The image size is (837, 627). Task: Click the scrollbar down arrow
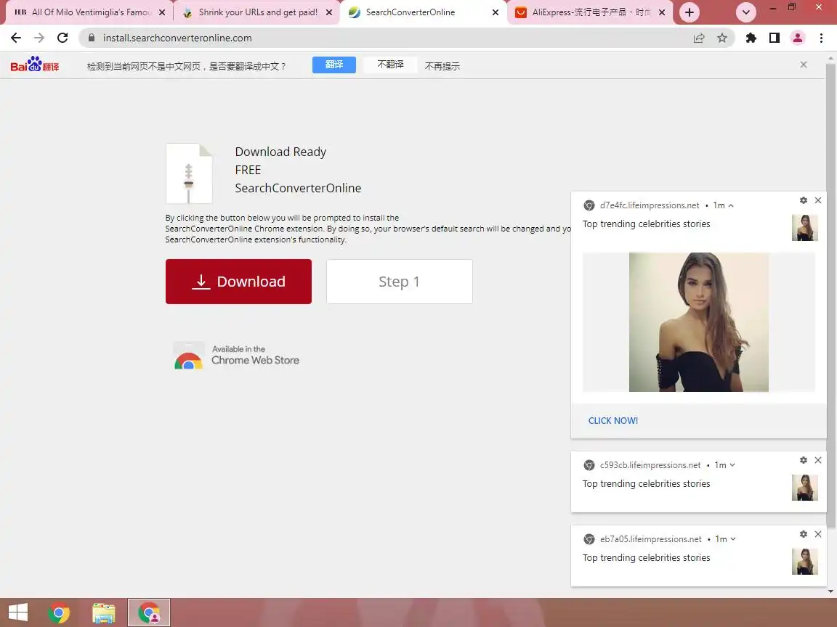click(x=831, y=591)
